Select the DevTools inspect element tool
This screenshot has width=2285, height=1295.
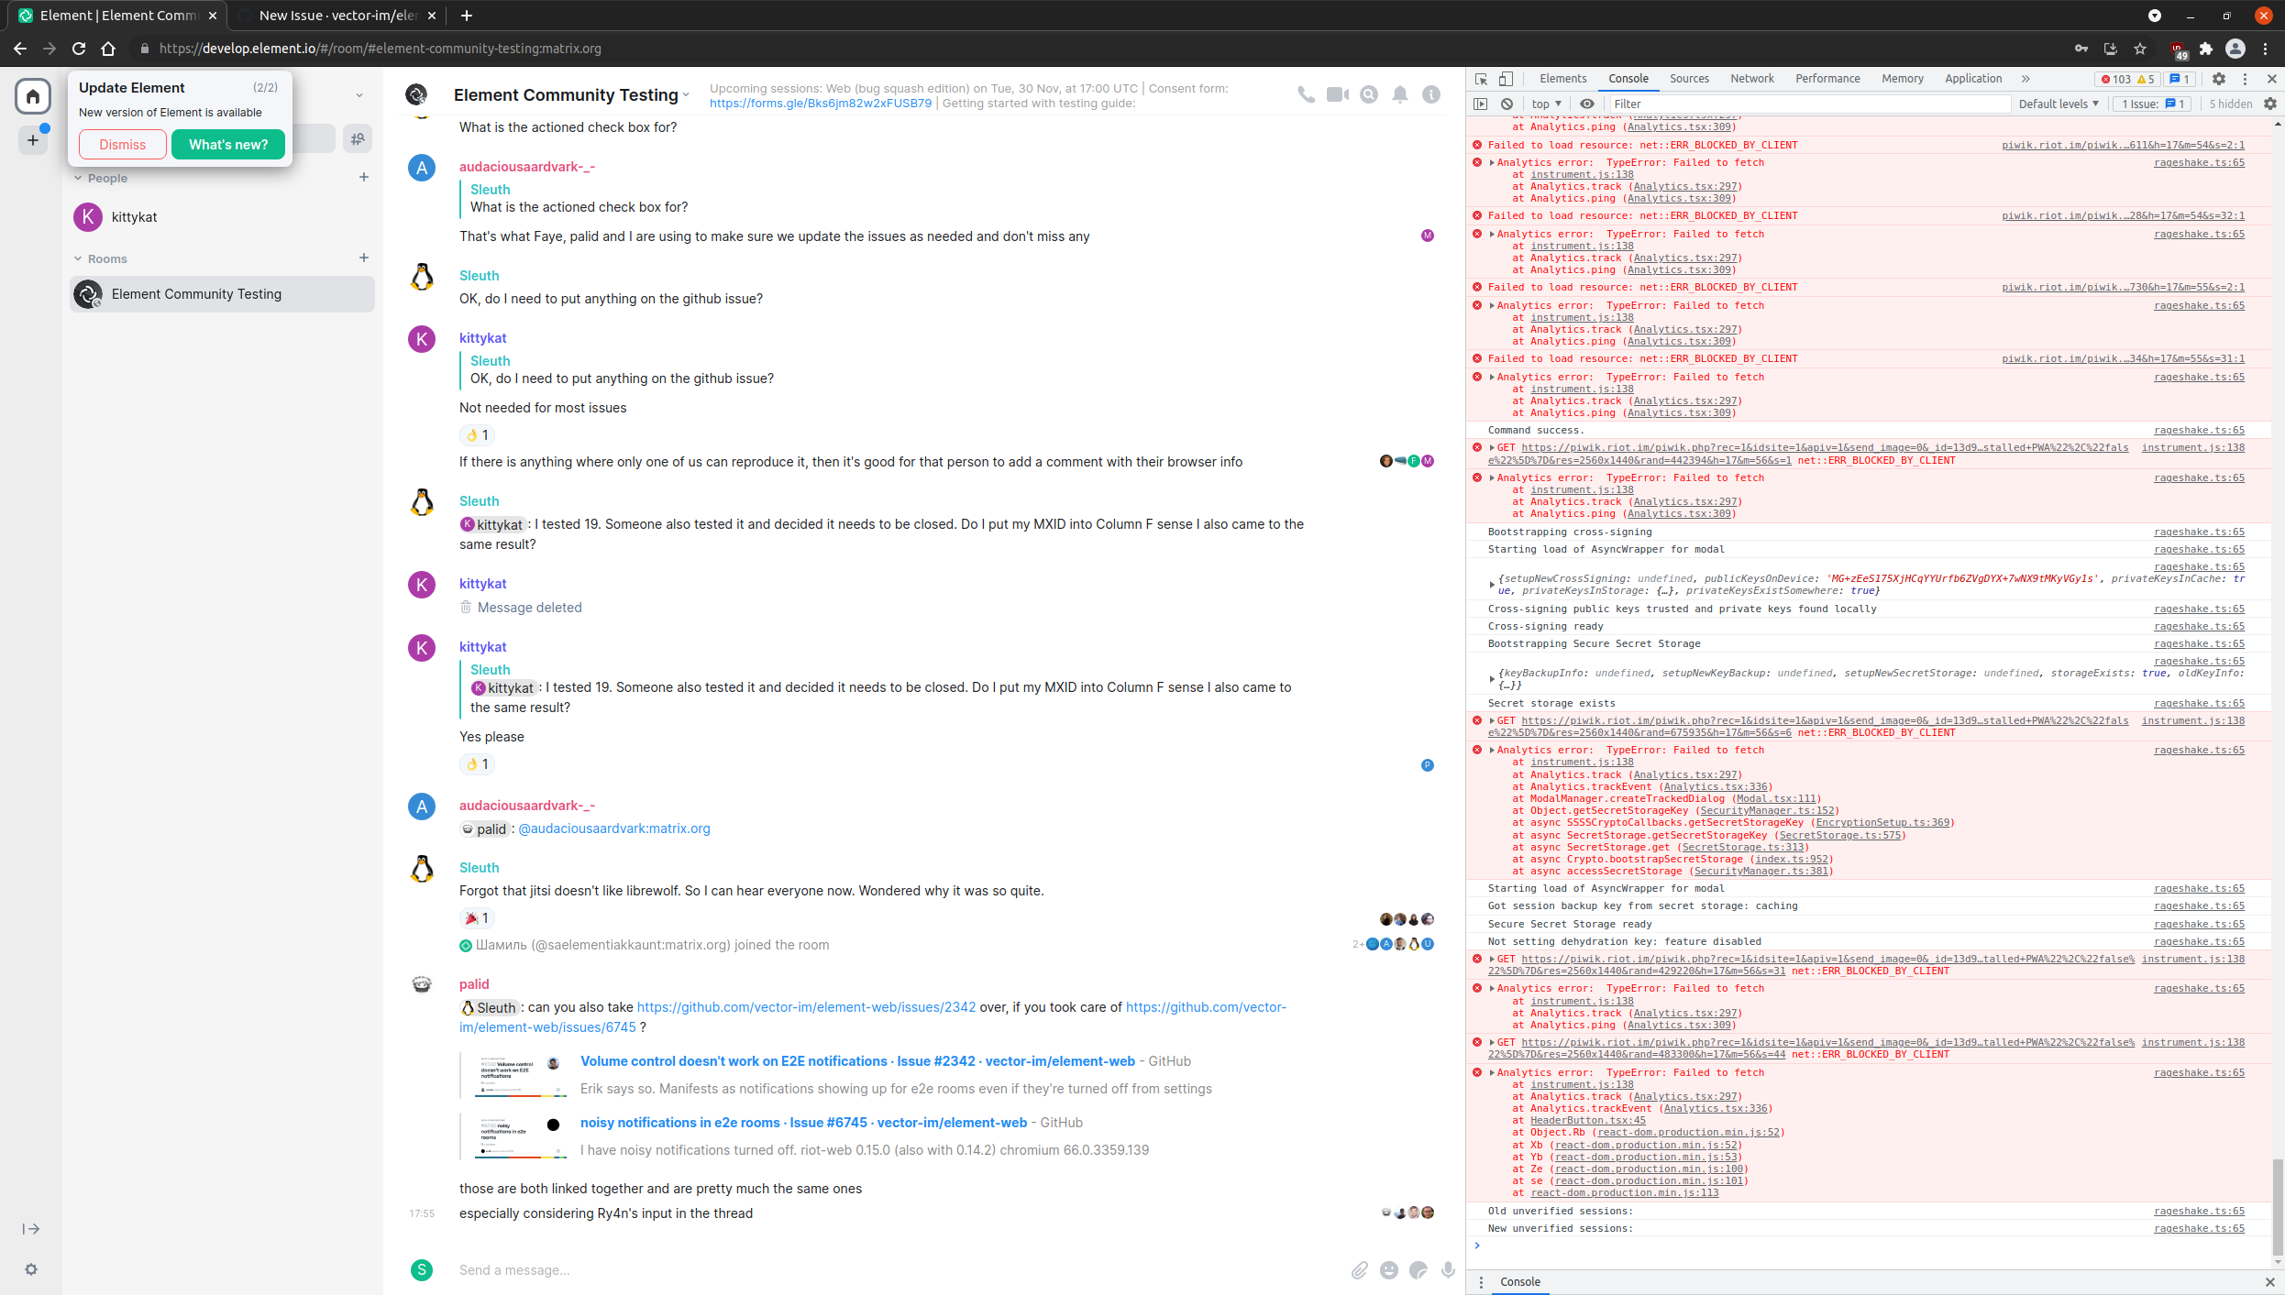tap(1482, 79)
